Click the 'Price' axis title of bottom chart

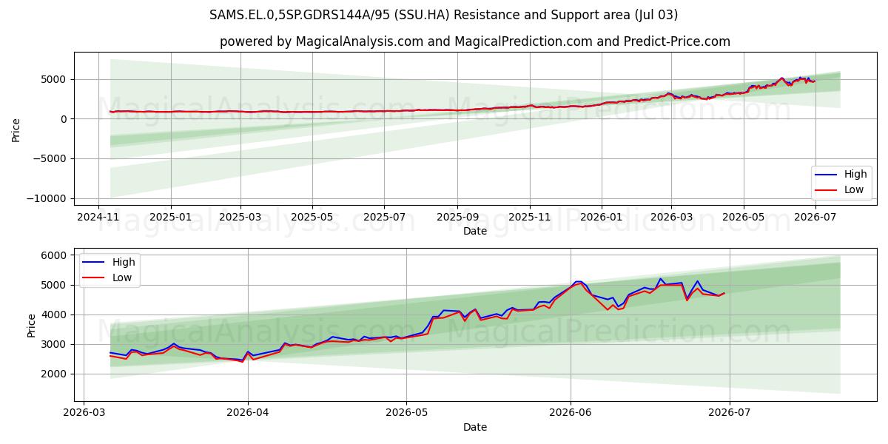click(32, 325)
